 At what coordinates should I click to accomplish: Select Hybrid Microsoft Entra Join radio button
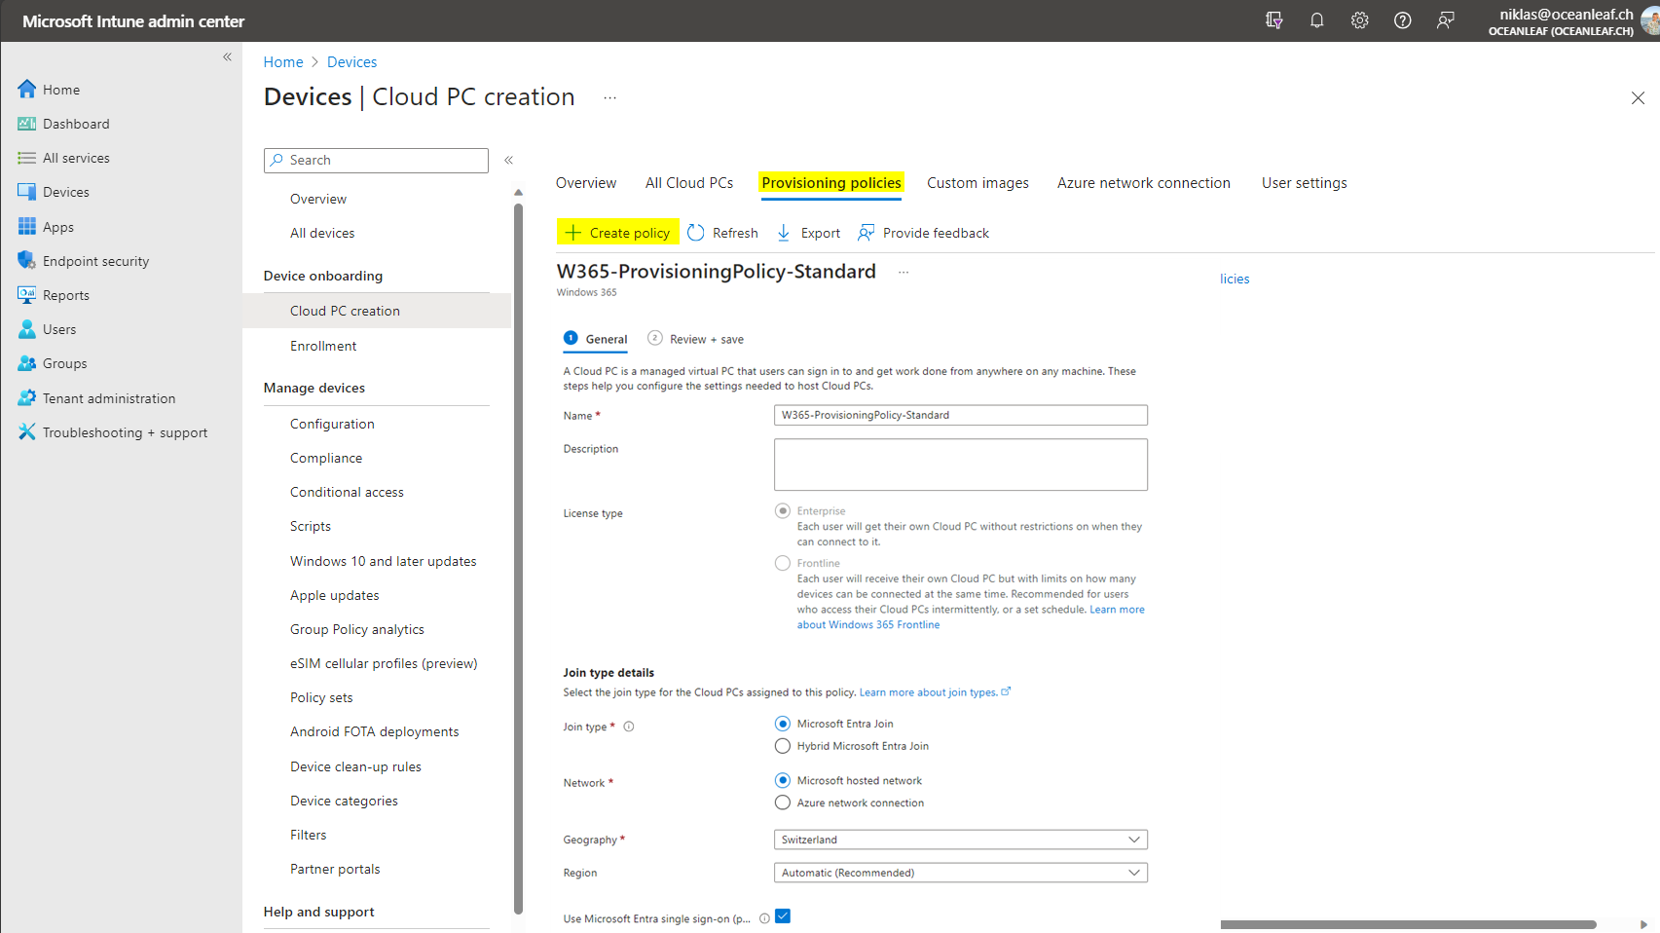(783, 746)
